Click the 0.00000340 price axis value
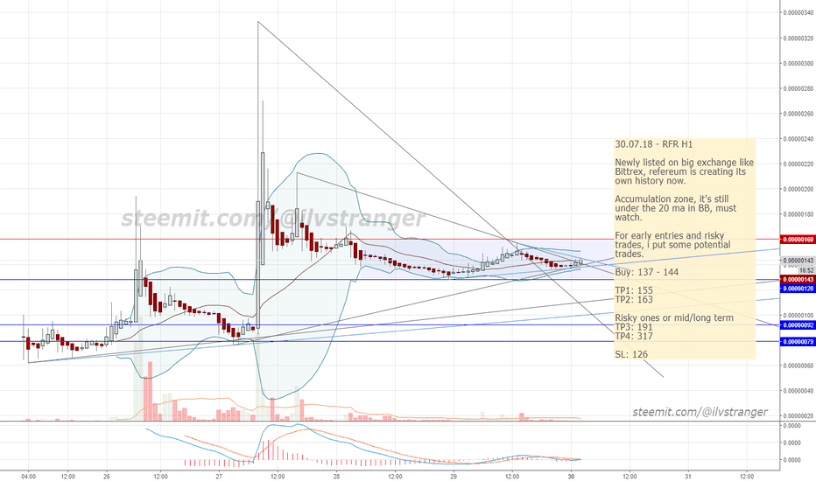Screen dimensions: 816x481 click(x=798, y=13)
